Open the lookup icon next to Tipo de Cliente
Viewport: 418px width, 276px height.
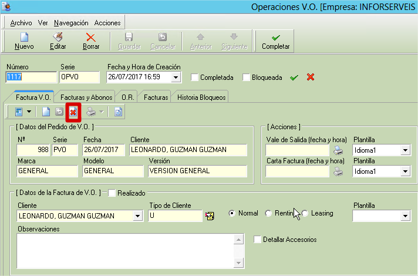209,216
